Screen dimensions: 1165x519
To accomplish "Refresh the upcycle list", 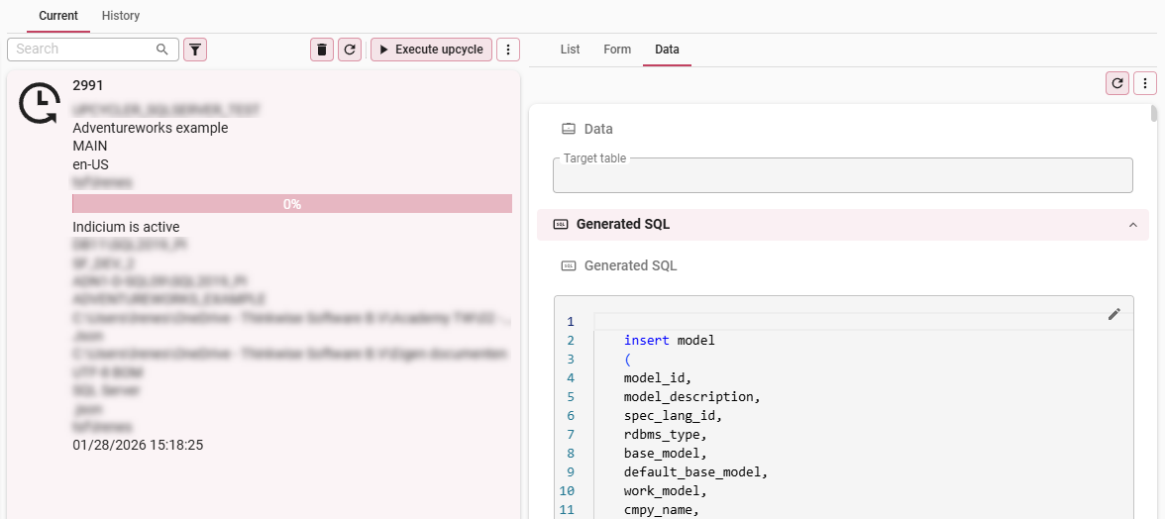I will point(350,50).
